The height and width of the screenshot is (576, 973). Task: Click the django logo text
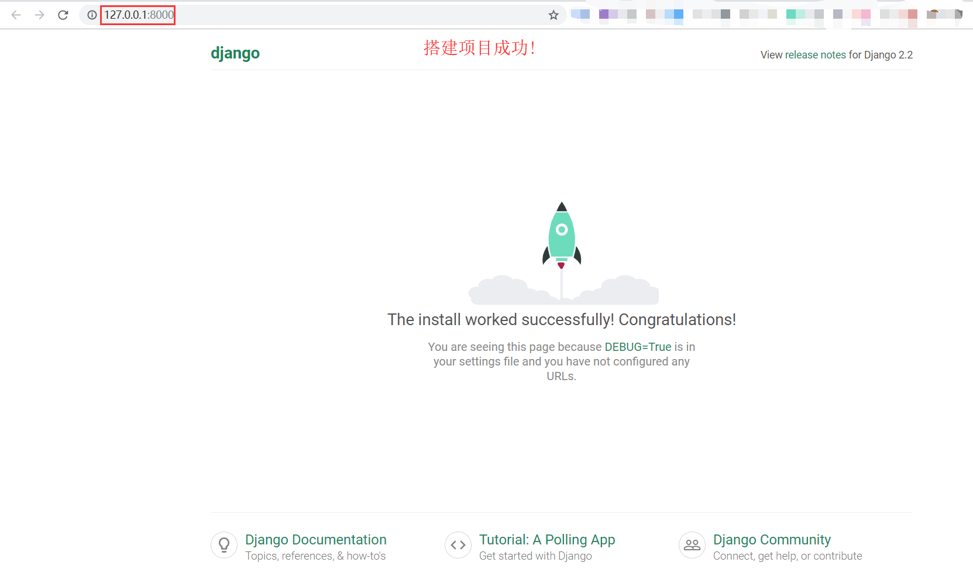[x=235, y=53]
